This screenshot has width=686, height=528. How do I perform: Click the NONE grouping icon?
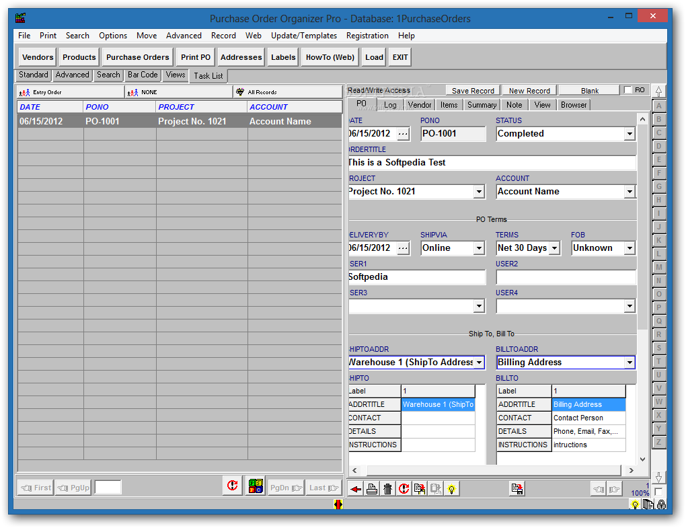click(132, 92)
